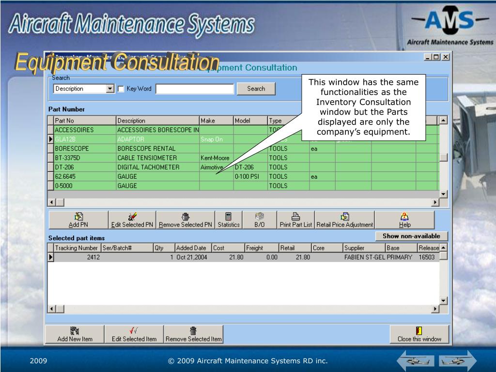The height and width of the screenshot is (372, 496).
Task: Click the search text input field
Action: [x=195, y=89]
